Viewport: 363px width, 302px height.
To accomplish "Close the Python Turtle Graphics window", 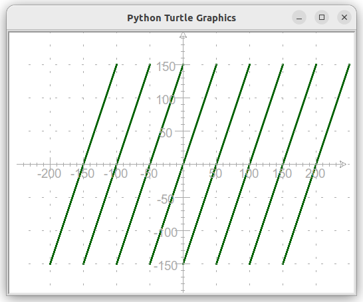I will tap(344, 17).
